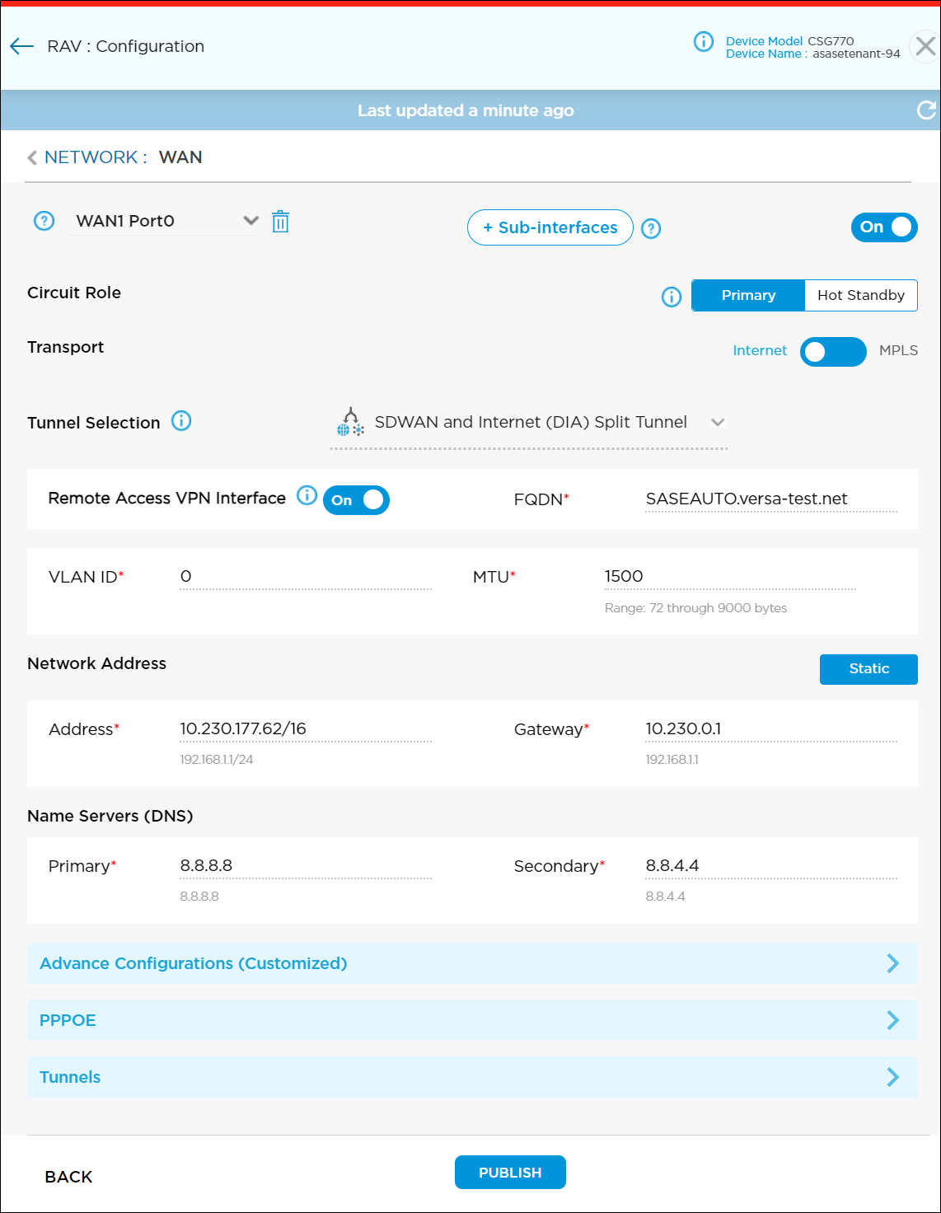Click Remote Access VPN Interface info icon
Screen dimensions: 941x1213
(x=307, y=495)
